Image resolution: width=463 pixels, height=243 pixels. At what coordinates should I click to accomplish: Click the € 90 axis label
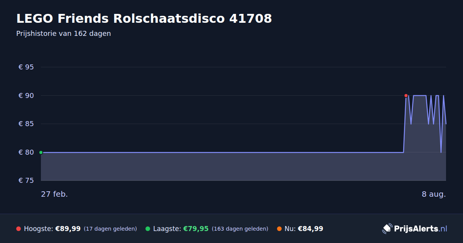click(x=26, y=96)
